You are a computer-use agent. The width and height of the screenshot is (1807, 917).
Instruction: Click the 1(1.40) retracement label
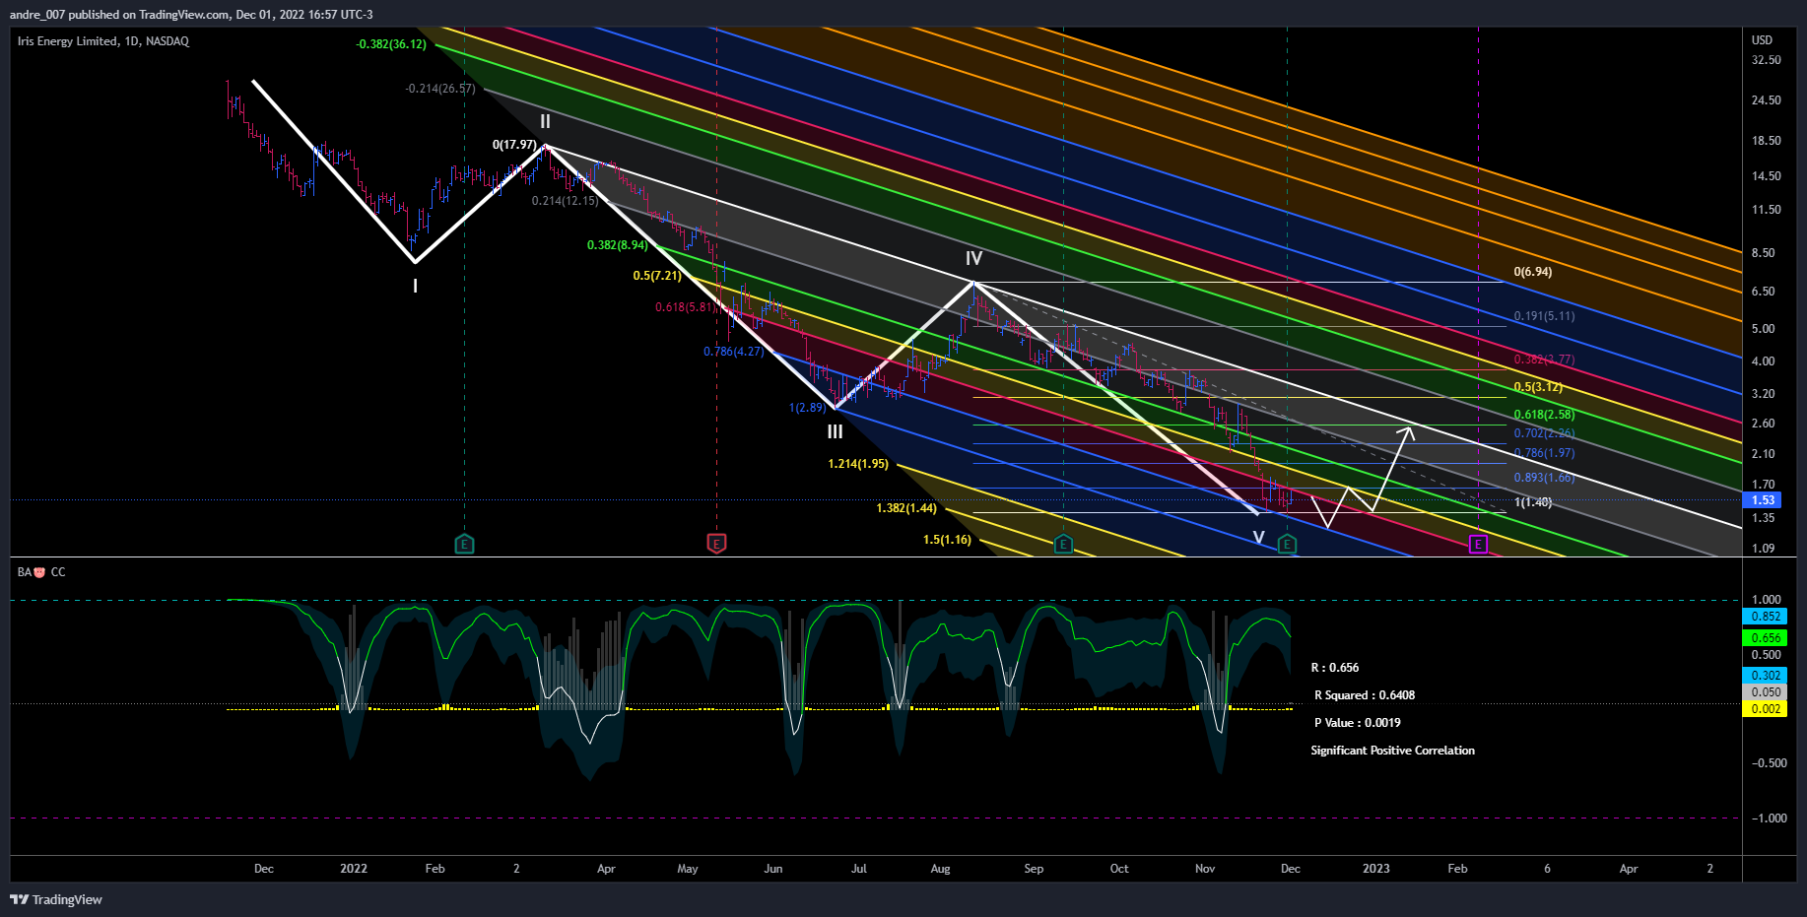click(x=1533, y=502)
